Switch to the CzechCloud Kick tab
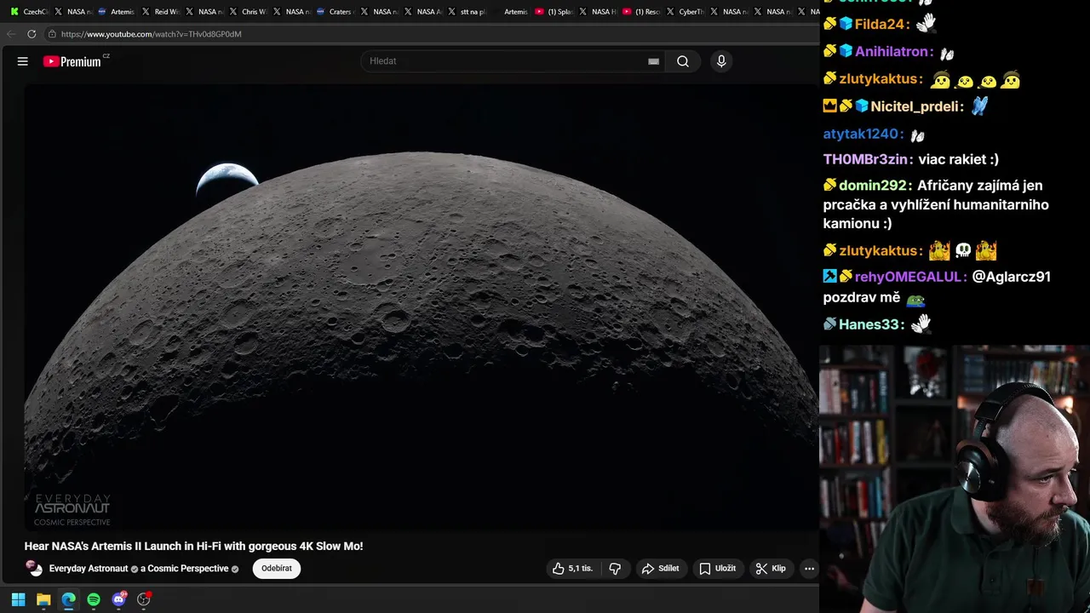Screen dimensions: 1090x613 click(29, 12)
